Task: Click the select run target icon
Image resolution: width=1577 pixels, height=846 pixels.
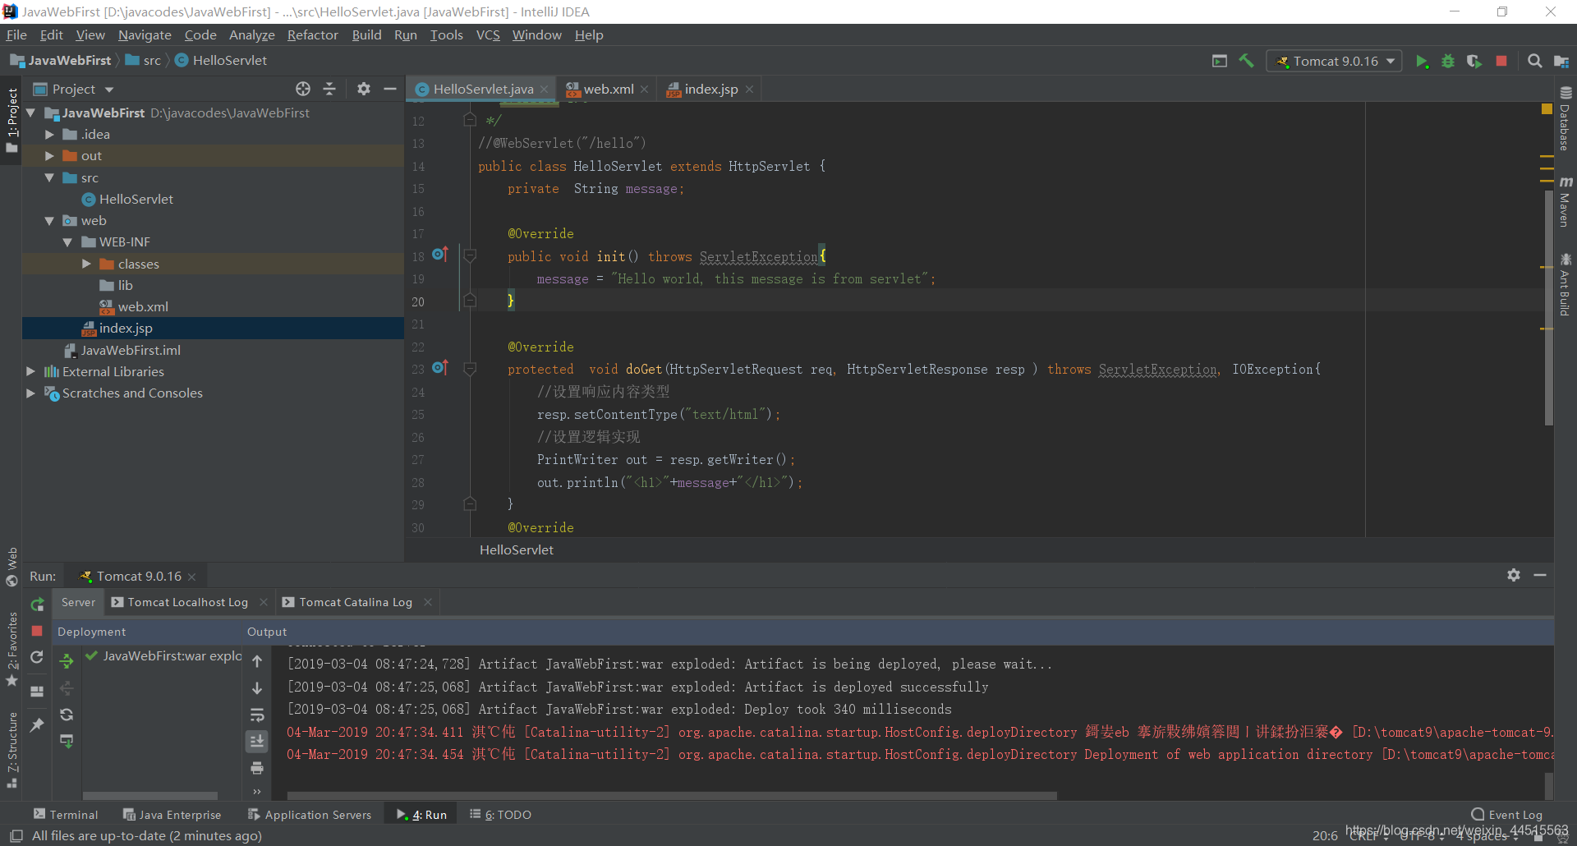Action: click(1220, 61)
